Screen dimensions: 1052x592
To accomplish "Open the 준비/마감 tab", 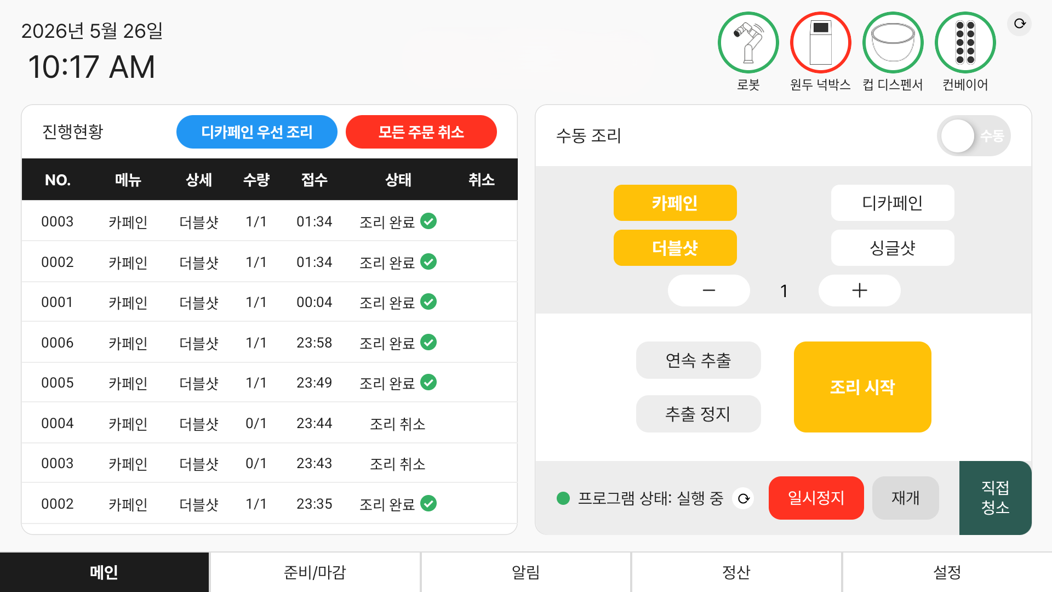I will point(315,572).
